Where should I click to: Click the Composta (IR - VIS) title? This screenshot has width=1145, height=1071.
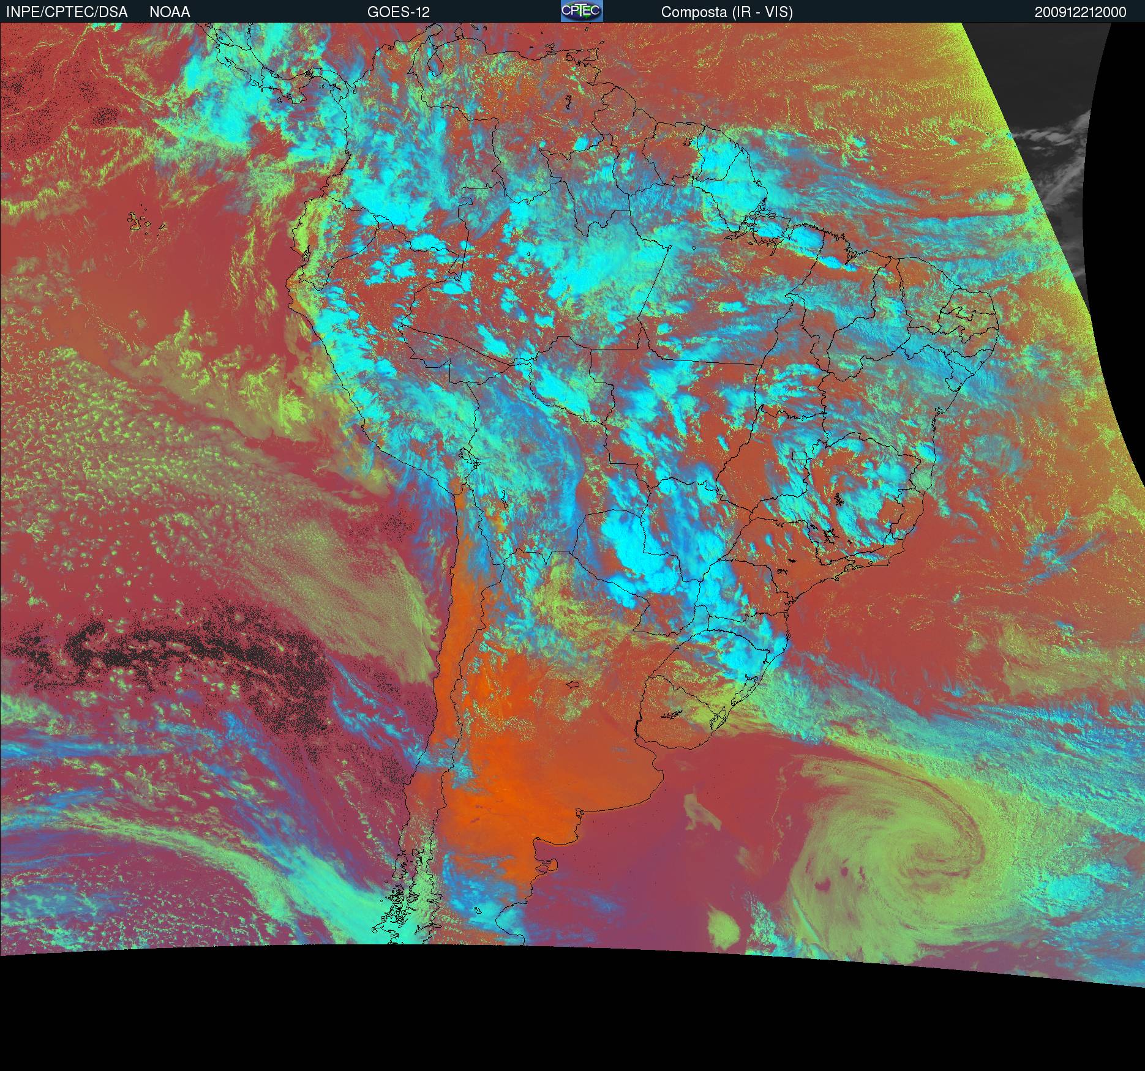coord(727,12)
